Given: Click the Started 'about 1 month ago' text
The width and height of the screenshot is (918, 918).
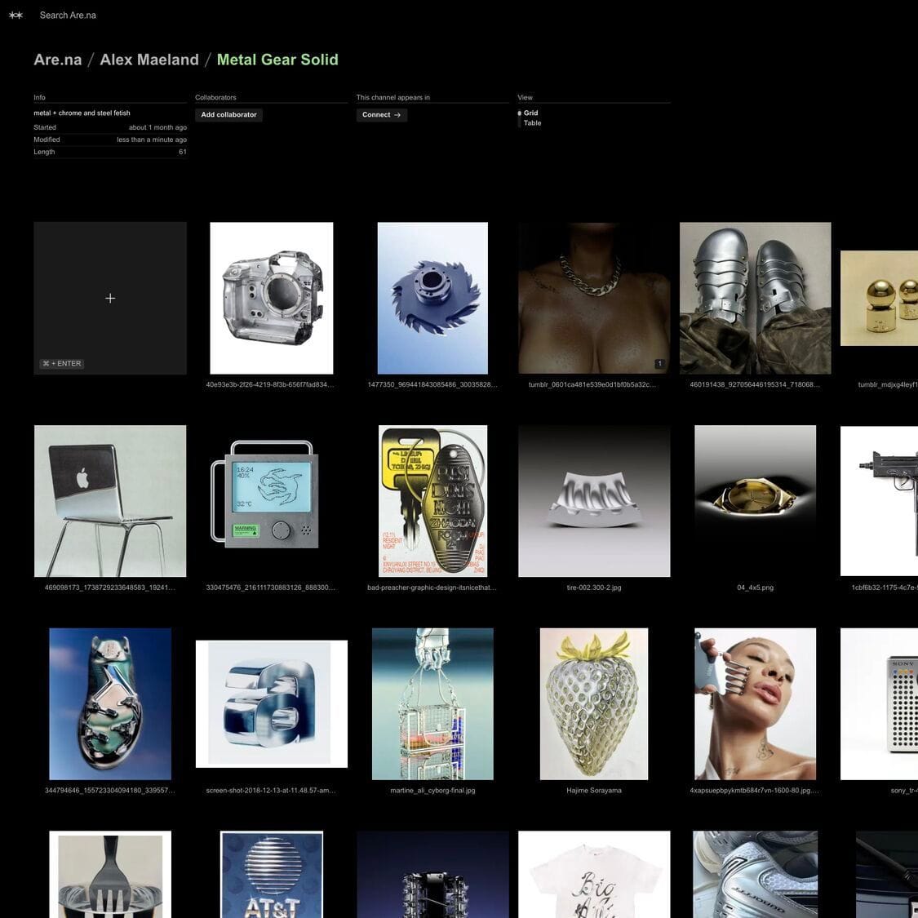Looking at the screenshot, I should coord(158,127).
